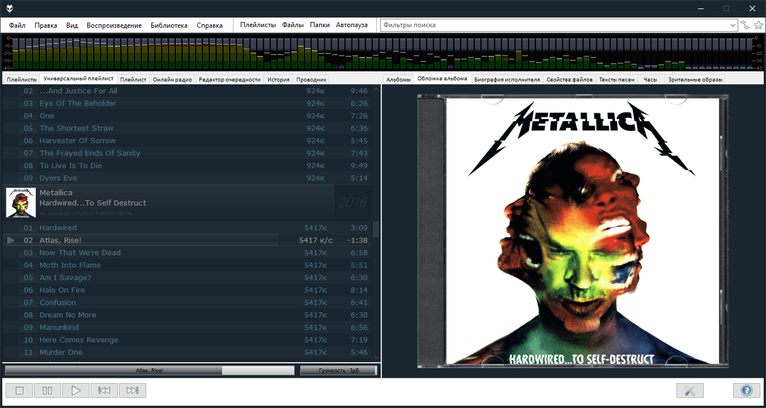Viewport: 766px width, 408px height.
Task: Switch to the Онлайн радио tab
Action: click(173, 80)
